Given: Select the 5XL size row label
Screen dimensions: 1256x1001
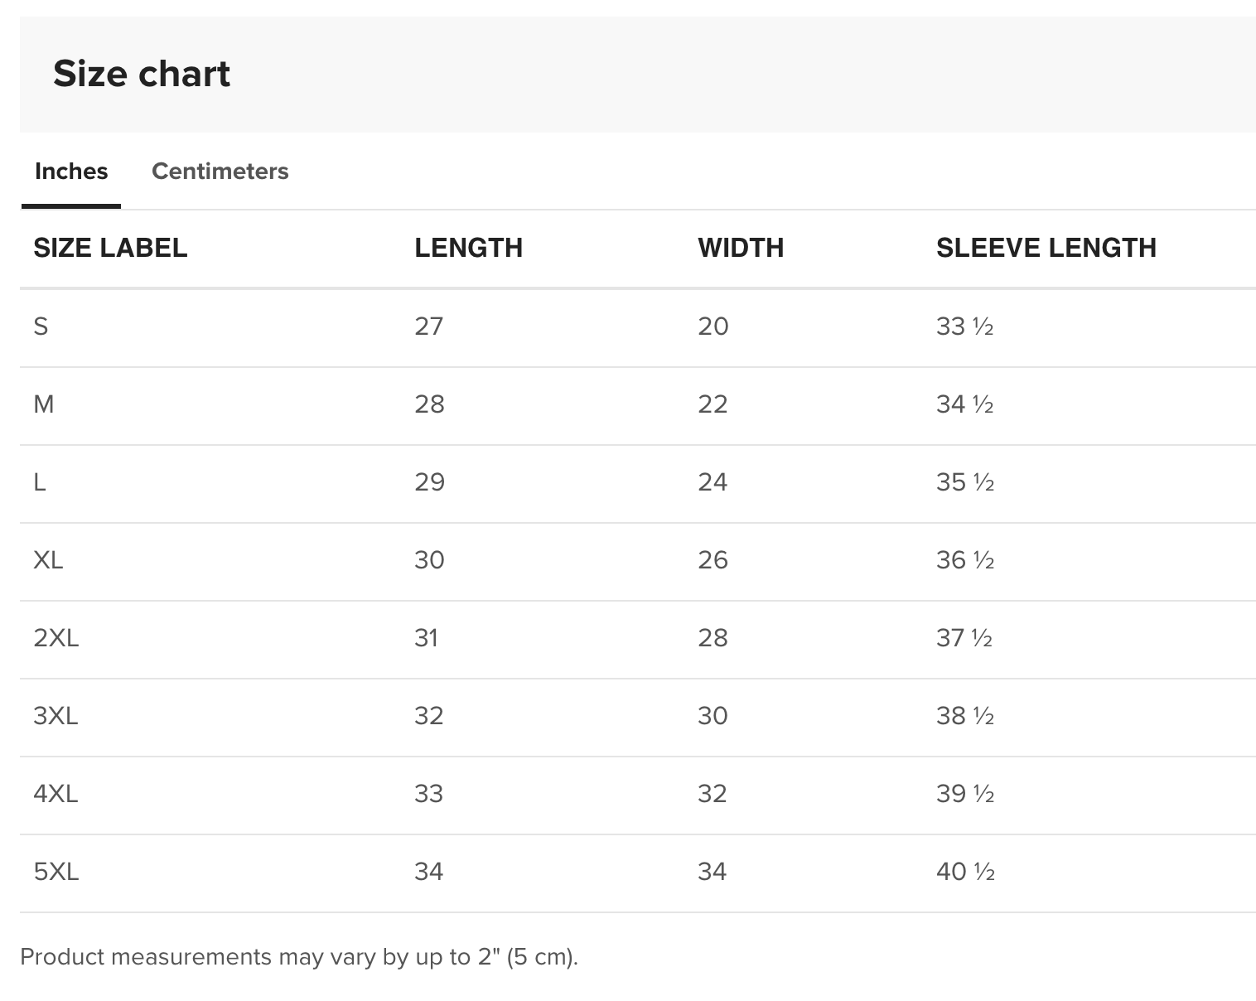Looking at the screenshot, I should [x=56, y=872].
